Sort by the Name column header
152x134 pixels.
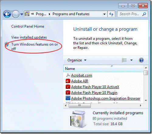(x=103, y=69)
